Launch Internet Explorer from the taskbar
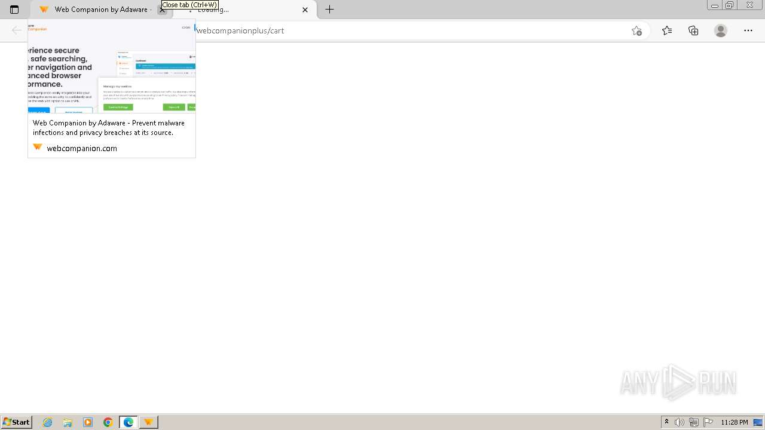 point(48,422)
